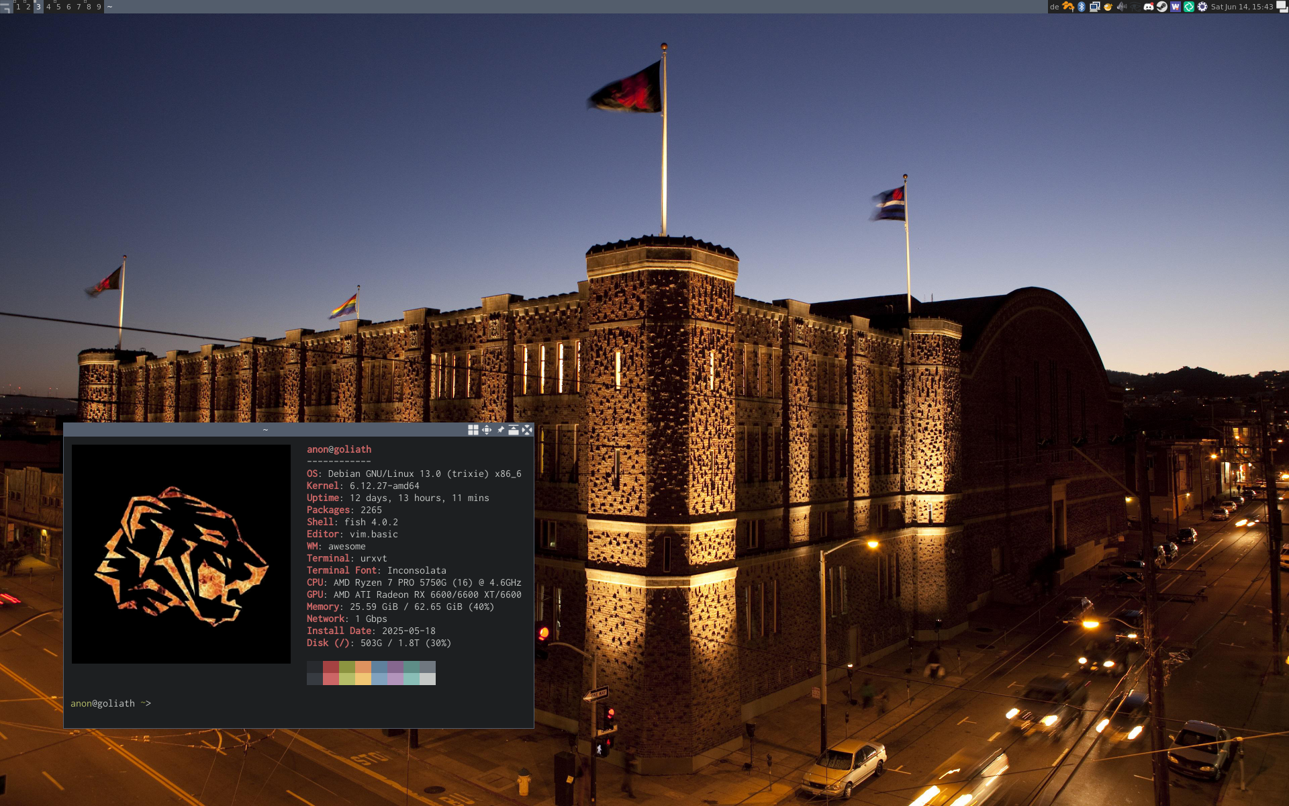This screenshot has height=806, width=1289.
Task: Click the Uptime line '12 days, 13 hours'
Action: (x=398, y=498)
